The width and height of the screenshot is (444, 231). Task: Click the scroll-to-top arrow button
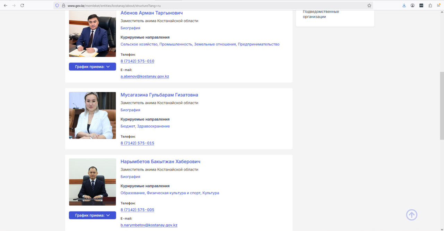pos(411,215)
